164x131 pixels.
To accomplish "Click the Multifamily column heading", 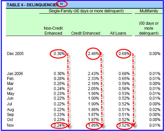I will pos(149,11).
